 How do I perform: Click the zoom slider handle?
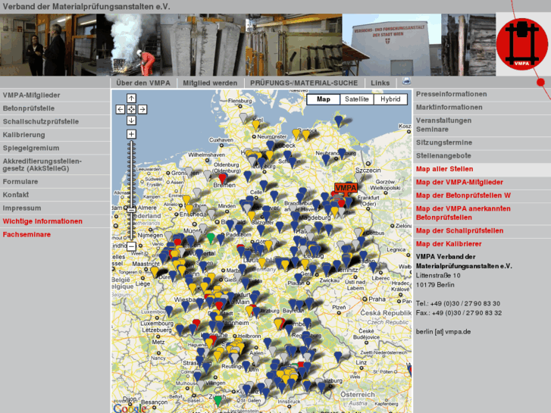(131, 210)
